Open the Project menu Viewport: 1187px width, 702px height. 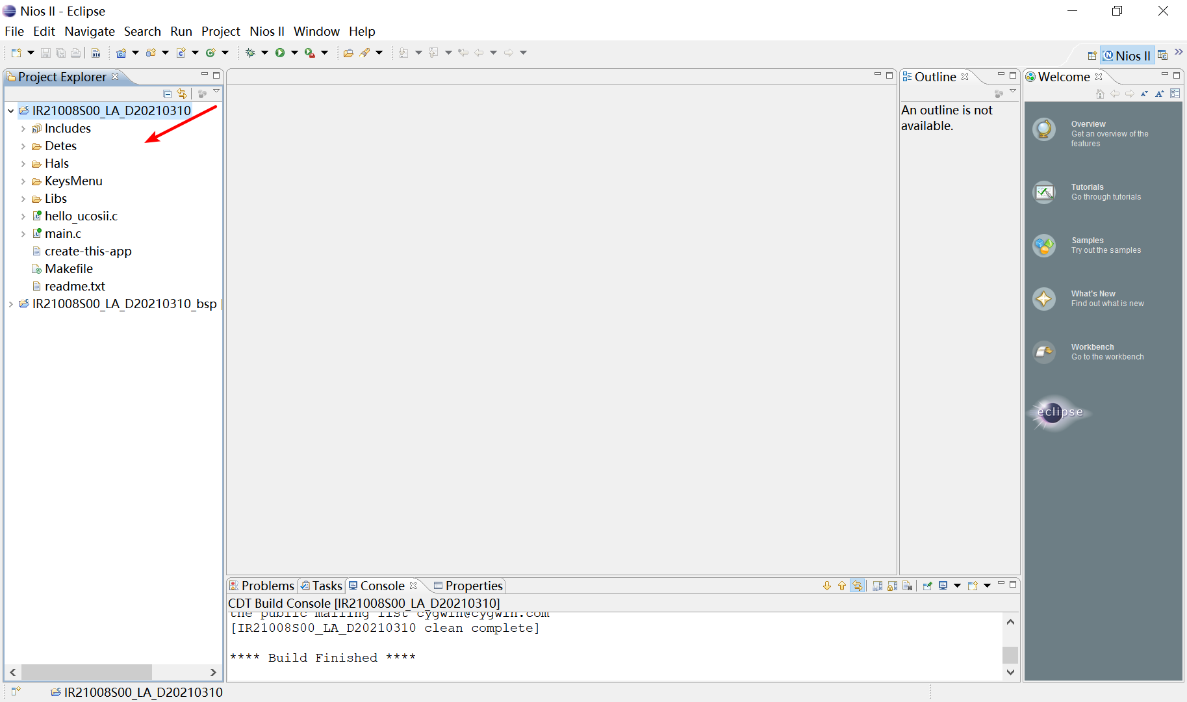[221, 31]
